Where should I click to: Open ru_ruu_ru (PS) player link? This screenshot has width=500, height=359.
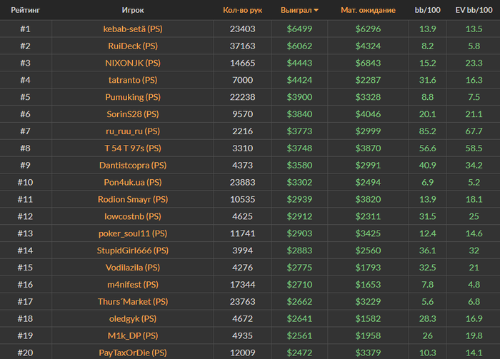pyautogui.click(x=133, y=131)
